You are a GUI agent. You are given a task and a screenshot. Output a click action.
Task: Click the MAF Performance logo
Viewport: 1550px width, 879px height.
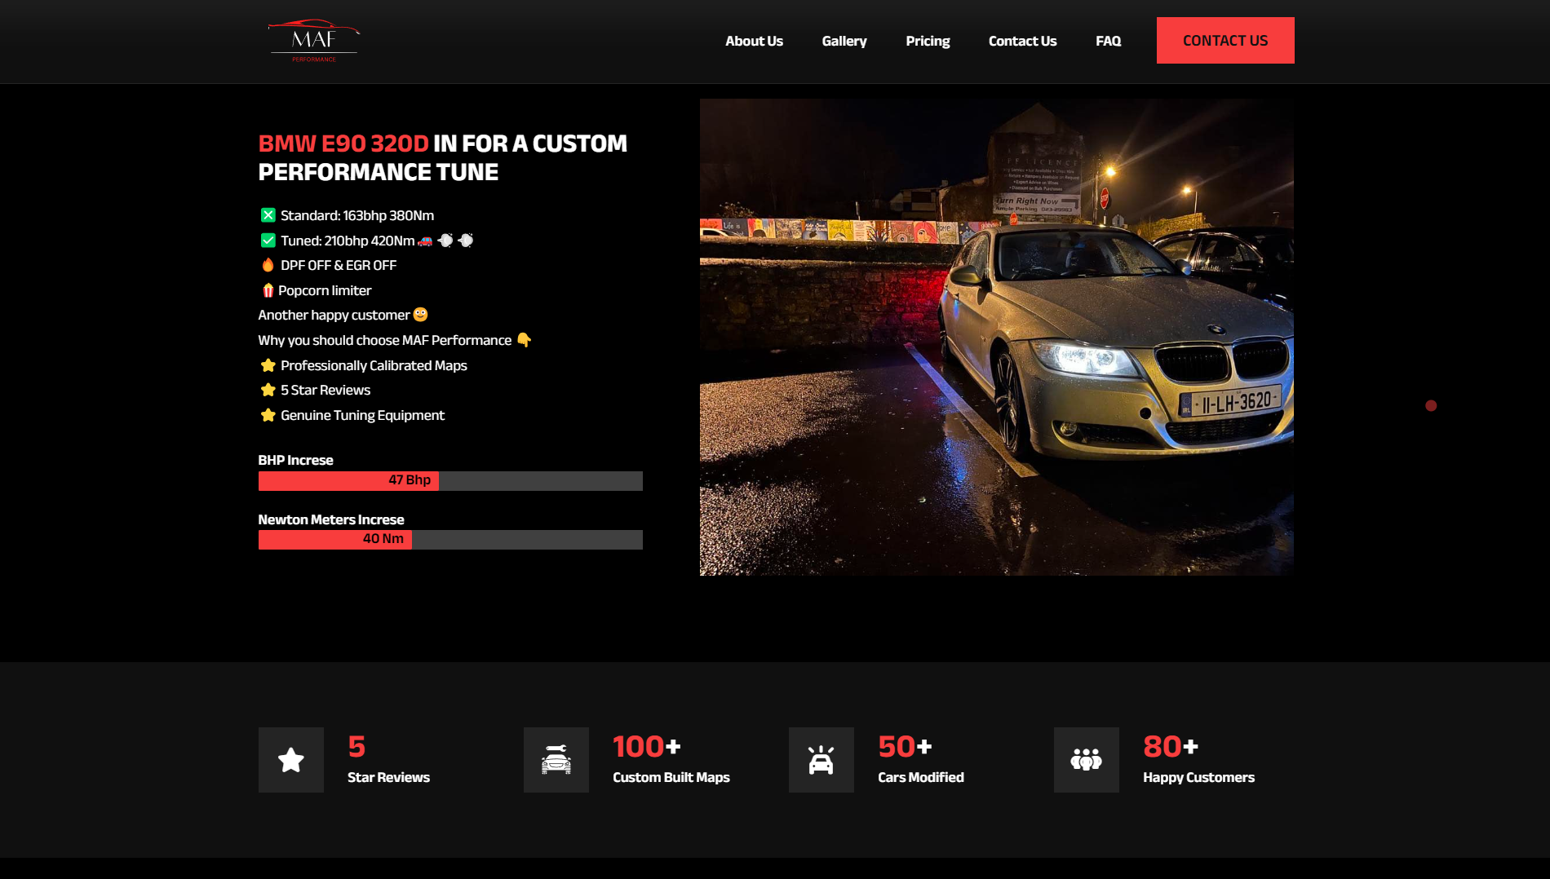314,41
